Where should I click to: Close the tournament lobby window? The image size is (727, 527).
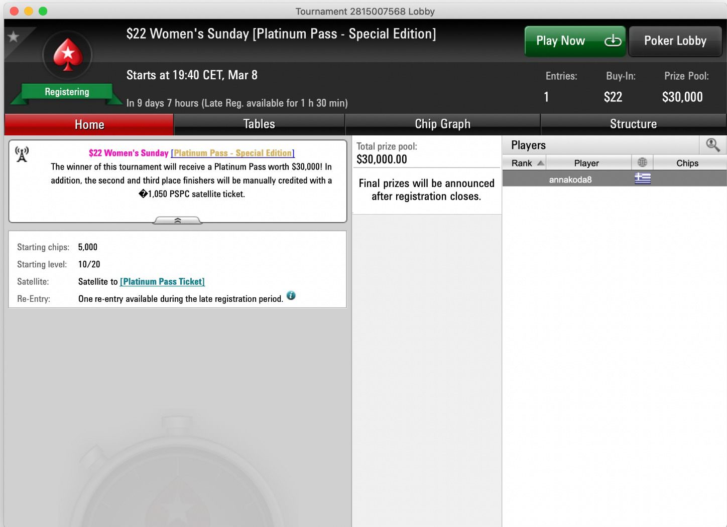pos(14,11)
